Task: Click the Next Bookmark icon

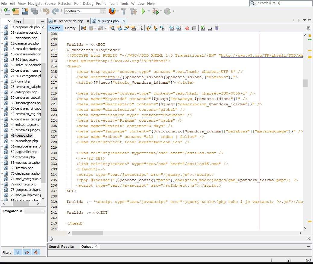Action: coord(156,28)
